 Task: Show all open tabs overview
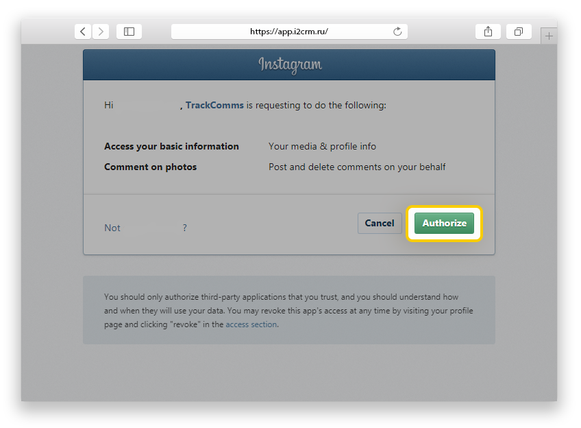pyautogui.click(x=519, y=32)
